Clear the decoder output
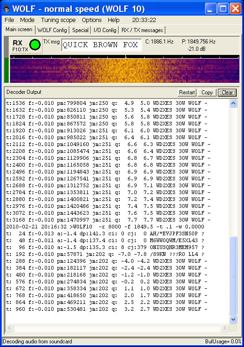244x347 pixels. click(x=227, y=92)
